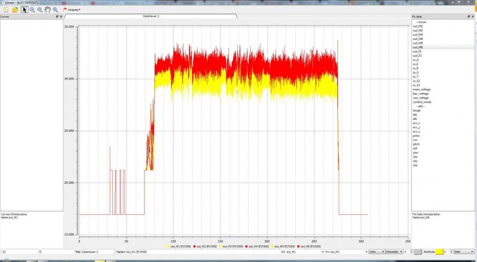Click the curve Name field
Viewport: 477px width, 262px height.
point(203,252)
